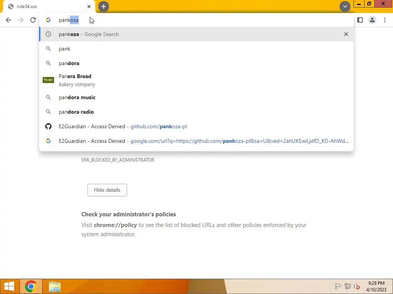Toggle the side panel icon
Viewport: 393px width, 294px height.
(x=360, y=20)
